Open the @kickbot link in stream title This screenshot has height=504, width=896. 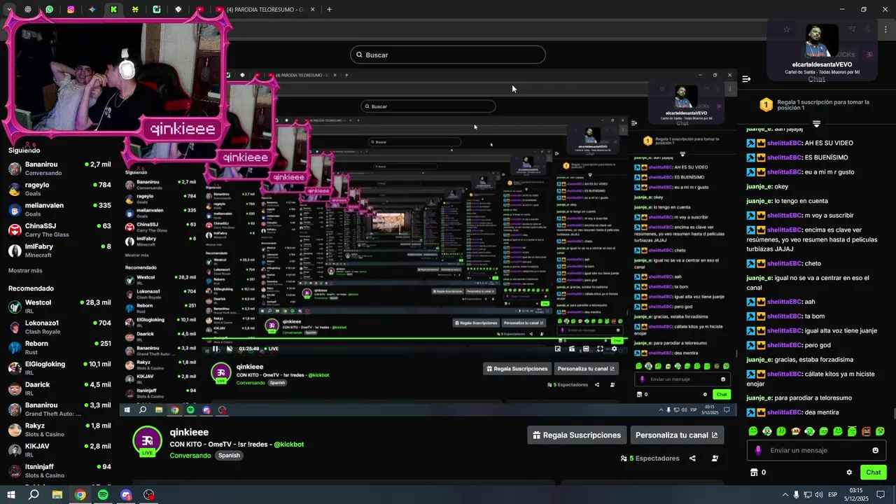[x=288, y=444]
